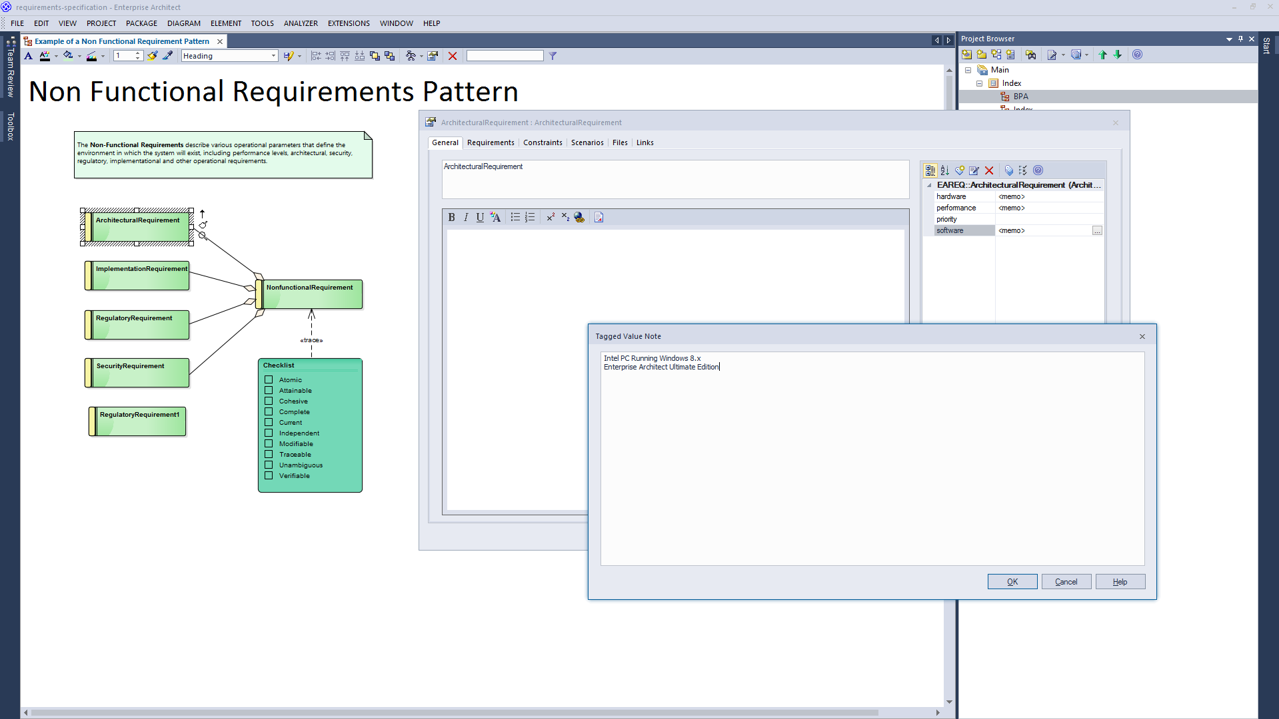Click the bulleted list icon in notes
Image resolution: width=1279 pixels, height=719 pixels.
point(515,217)
